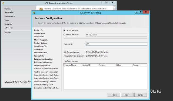173x101 pixels.
Task: Click the new stand-alone installation box icon
Action: (41, 9)
